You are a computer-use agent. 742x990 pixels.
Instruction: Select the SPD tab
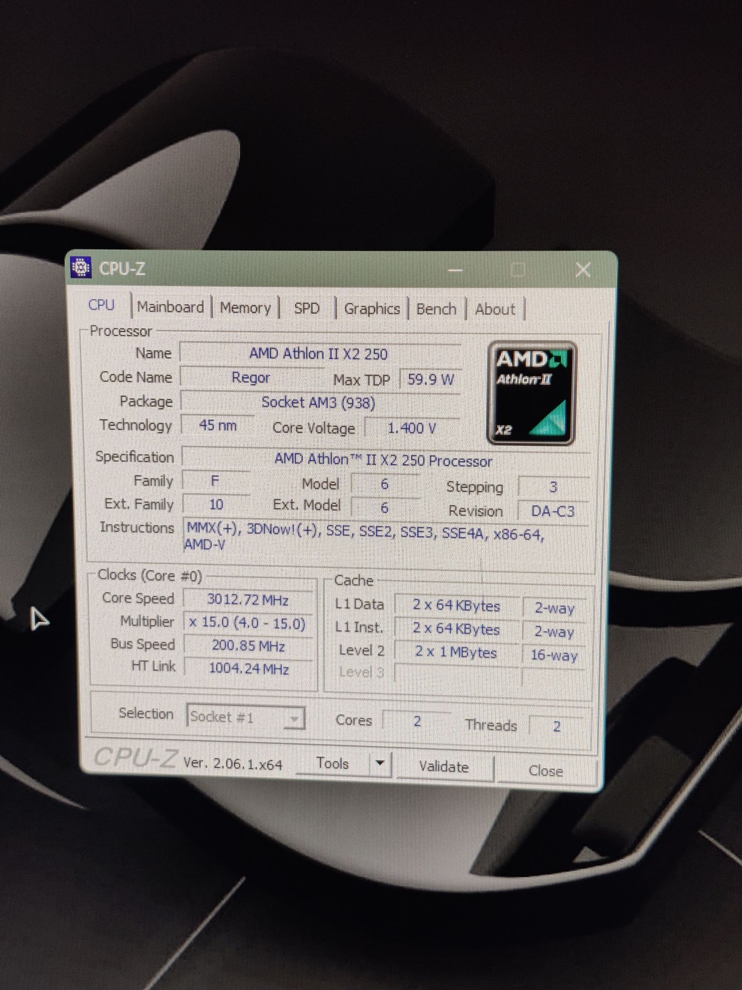click(307, 308)
